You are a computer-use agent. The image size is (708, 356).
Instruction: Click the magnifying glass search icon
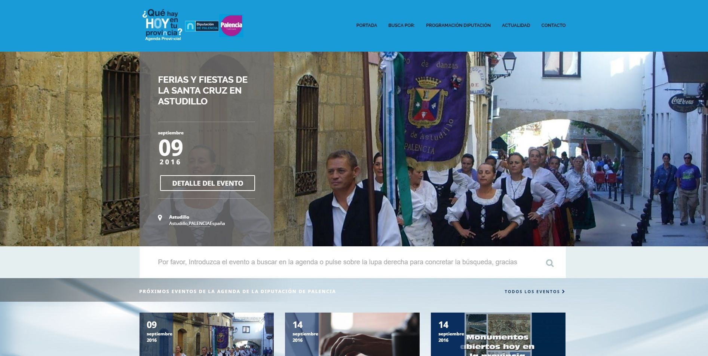(x=549, y=263)
